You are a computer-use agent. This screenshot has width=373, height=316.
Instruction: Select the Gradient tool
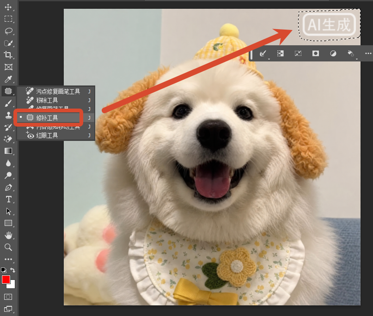click(x=8, y=151)
